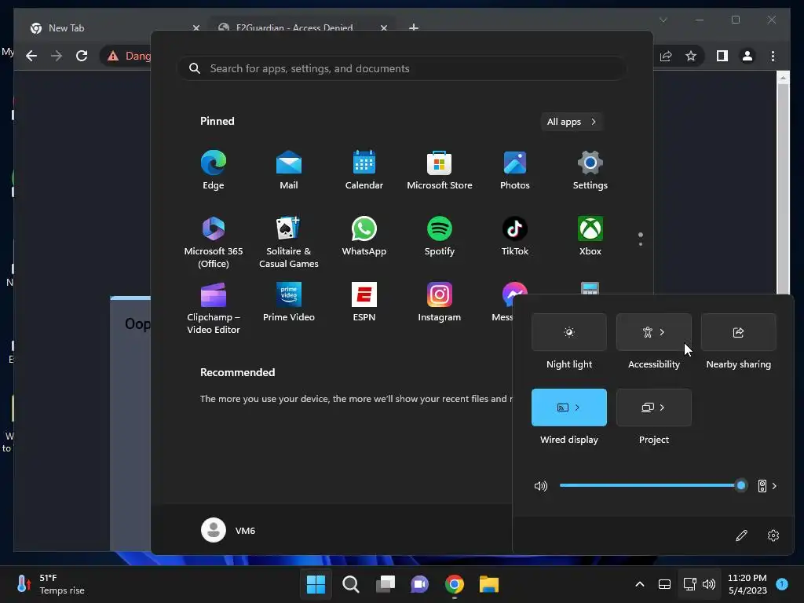Viewport: 804px width, 603px height.
Task: Open Task View on the taskbar
Action: click(385, 584)
